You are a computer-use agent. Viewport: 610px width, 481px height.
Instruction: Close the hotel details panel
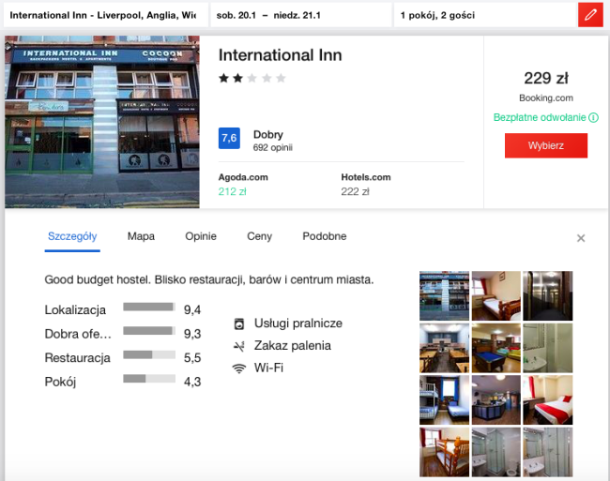coord(581,238)
